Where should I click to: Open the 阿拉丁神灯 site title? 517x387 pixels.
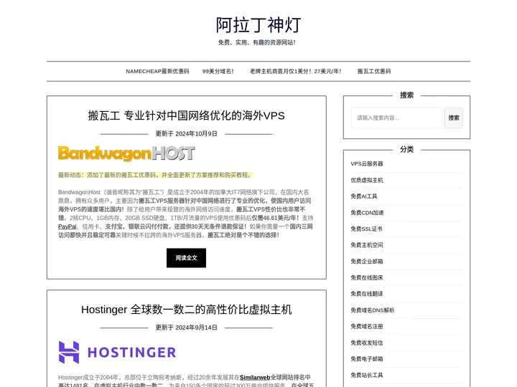(258, 25)
